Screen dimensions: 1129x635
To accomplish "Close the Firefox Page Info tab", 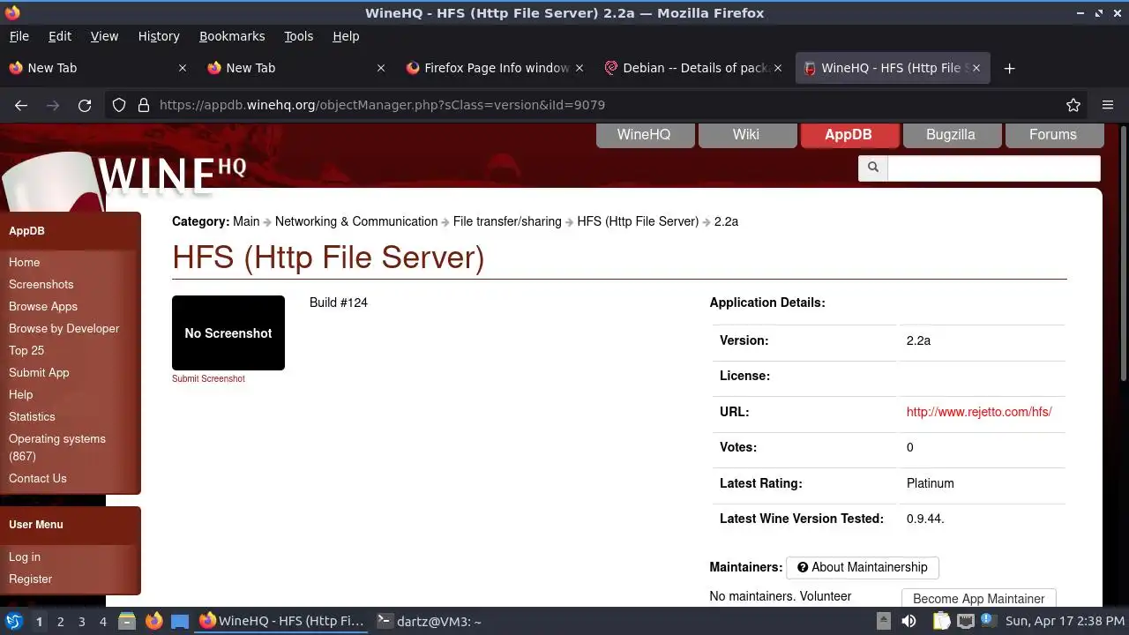I will pos(579,68).
